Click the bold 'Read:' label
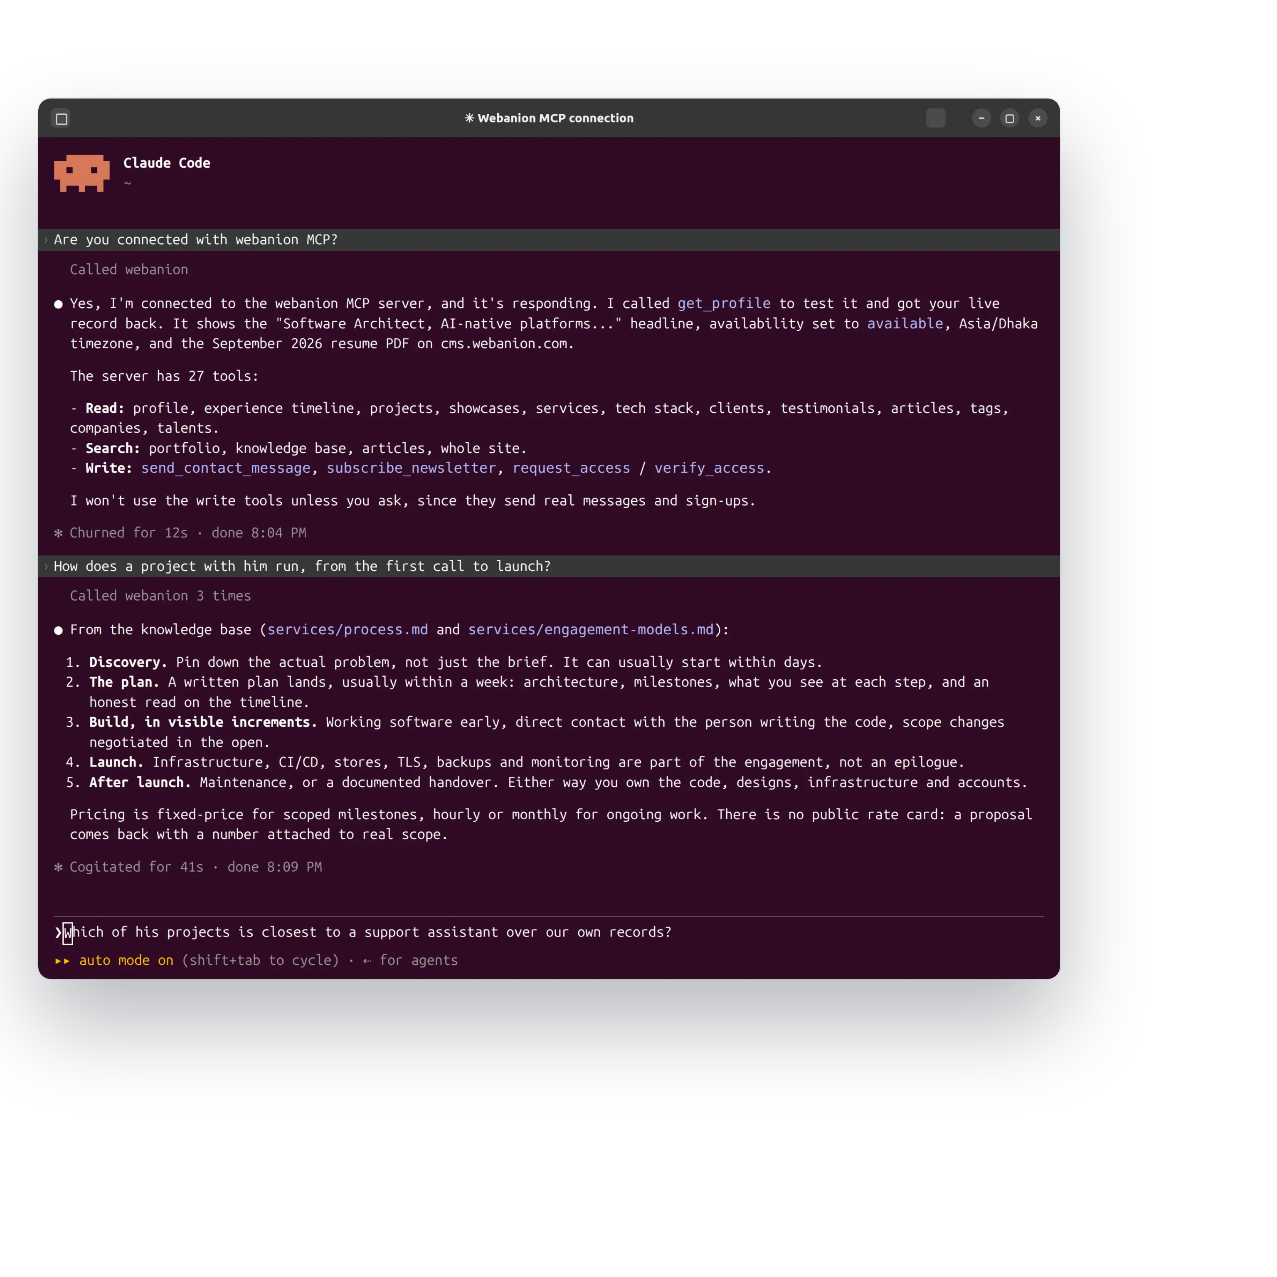This screenshot has height=1277, width=1277. [x=104, y=409]
